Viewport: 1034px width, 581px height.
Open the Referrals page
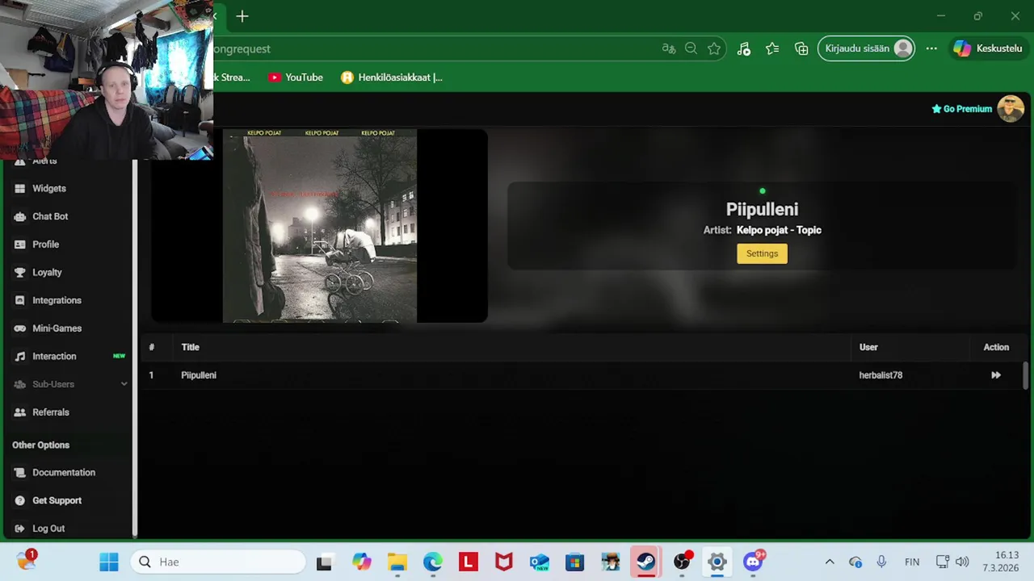tap(50, 412)
